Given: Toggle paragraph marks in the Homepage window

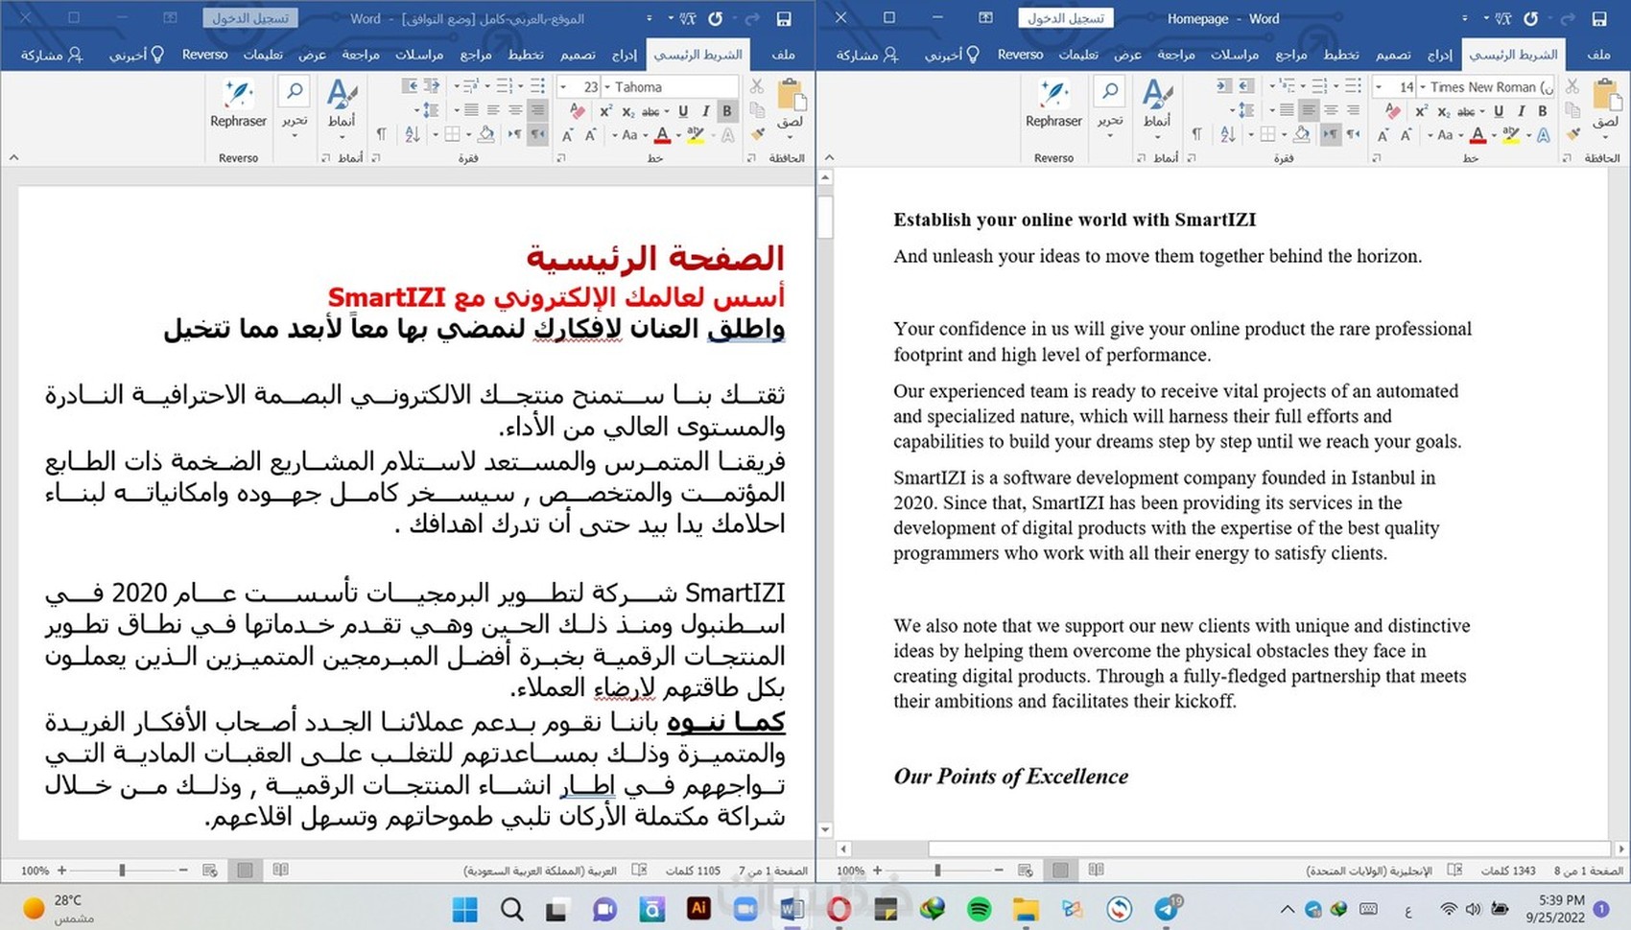Looking at the screenshot, I should [x=1197, y=135].
